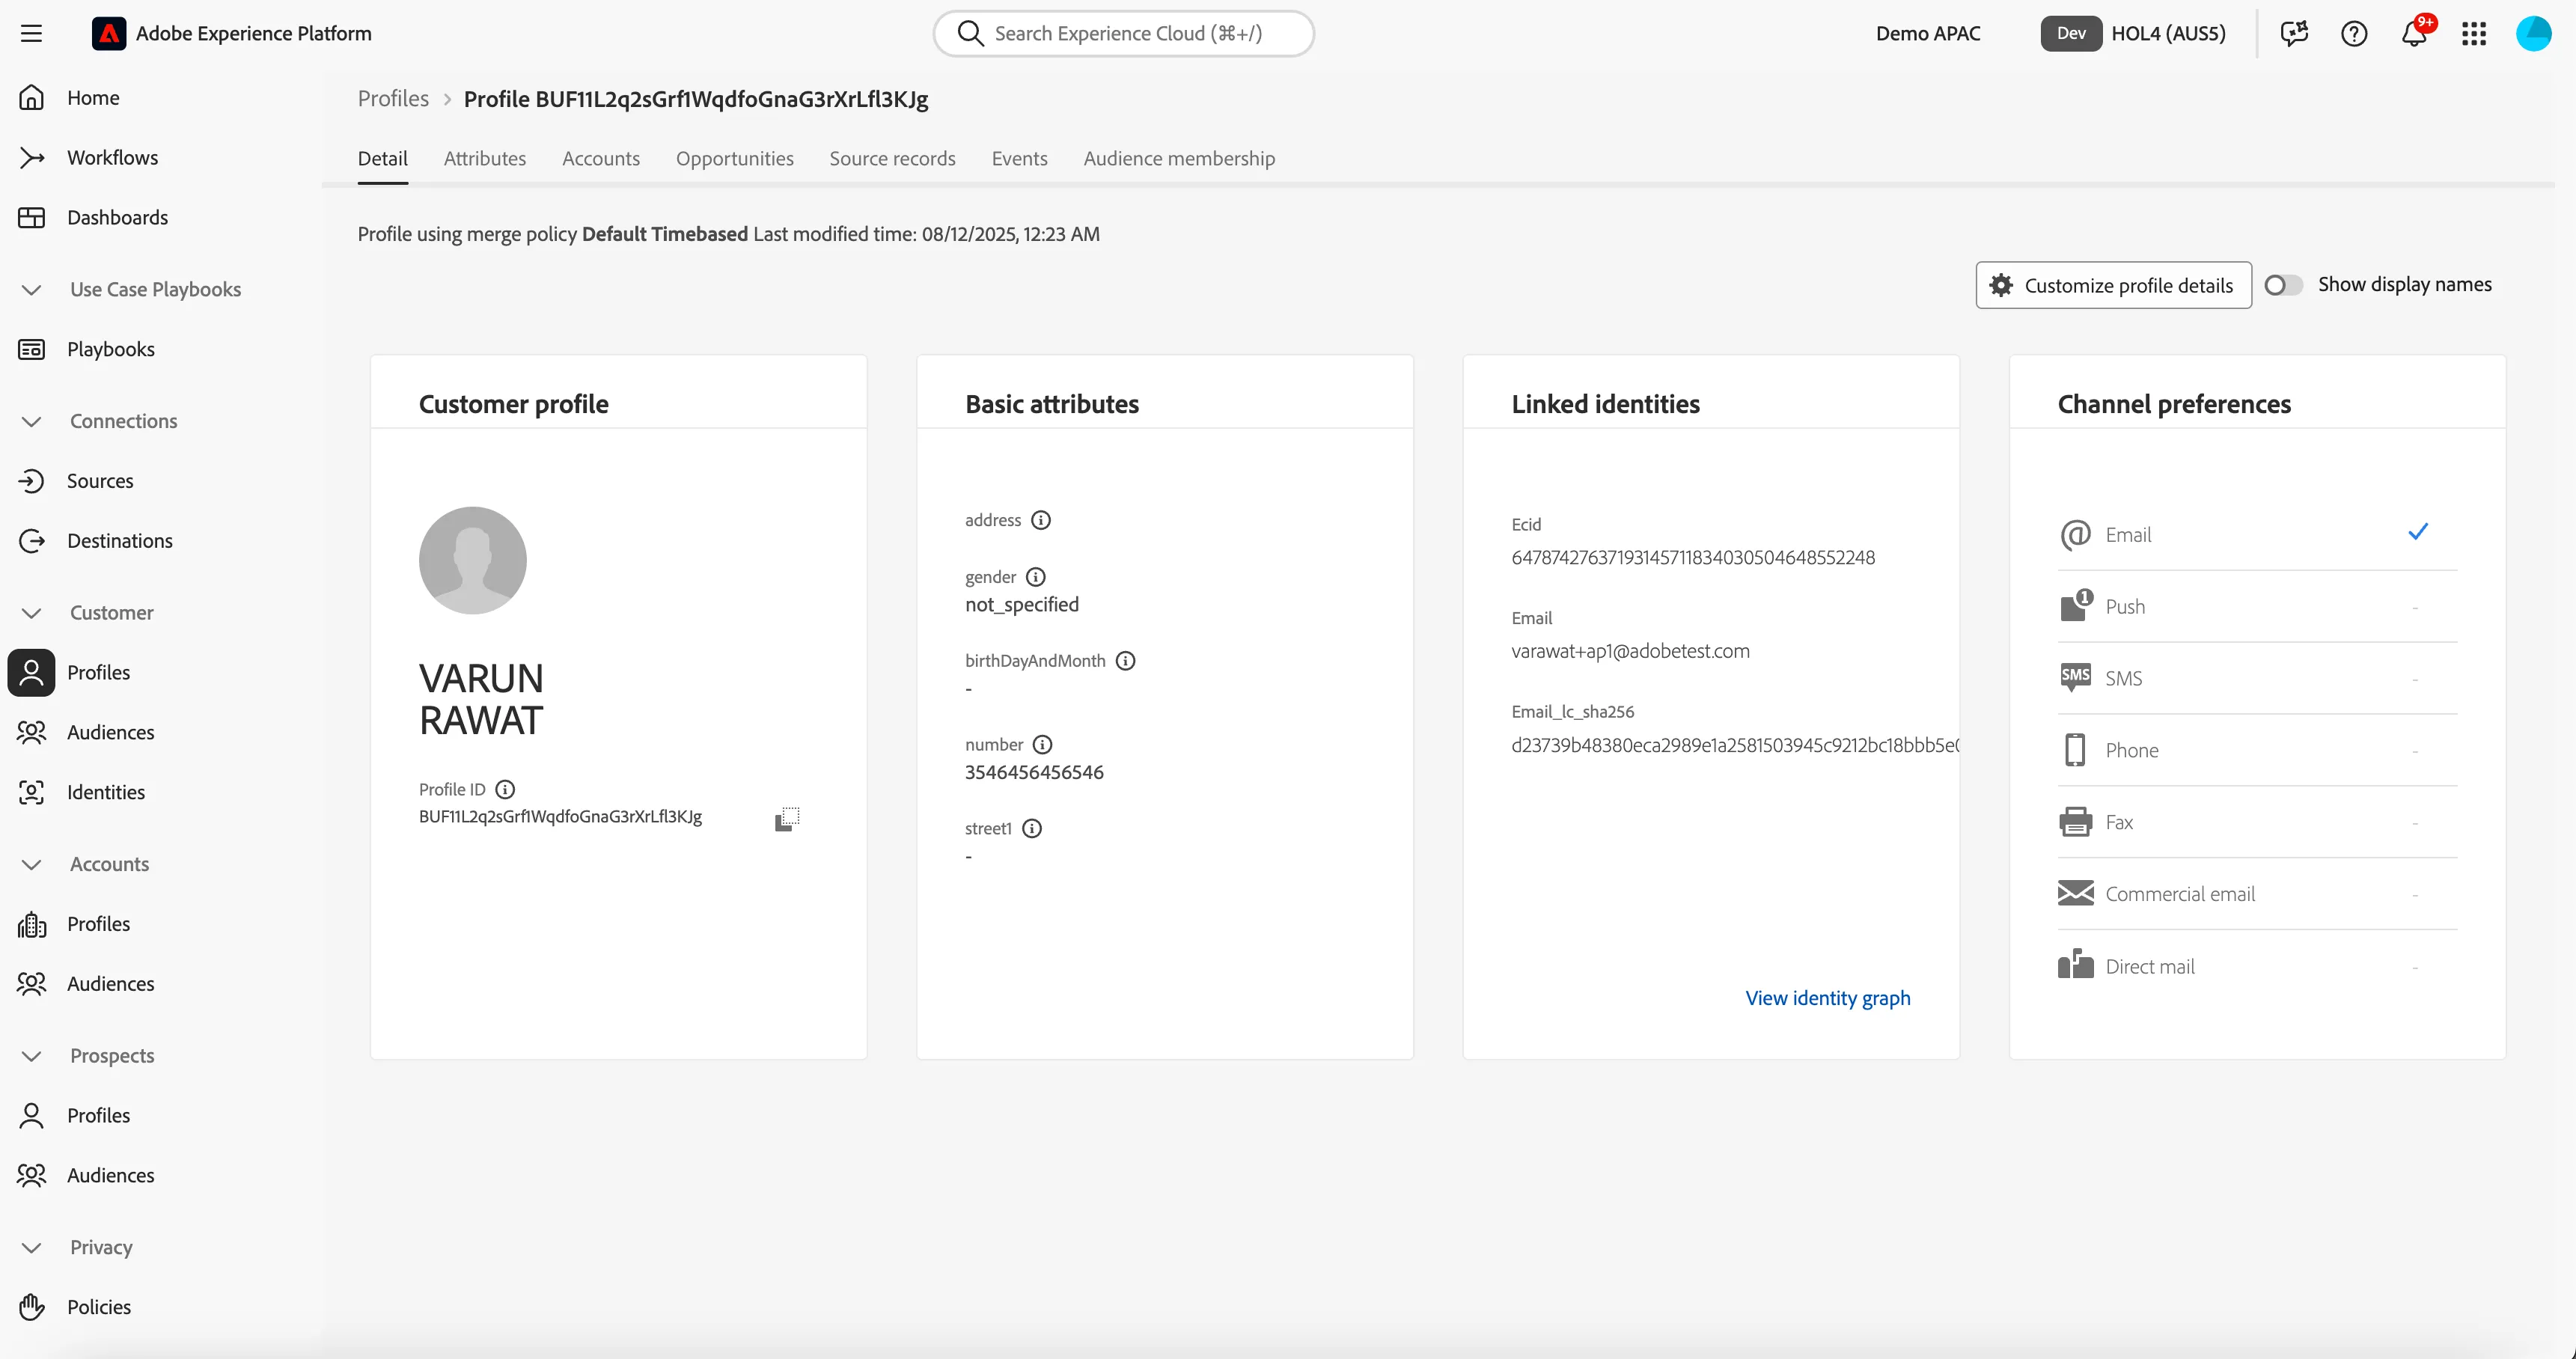Image resolution: width=2576 pixels, height=1359 pixels.
Task: Collapse the Privacy section
Action: [x=31, y=1247]
